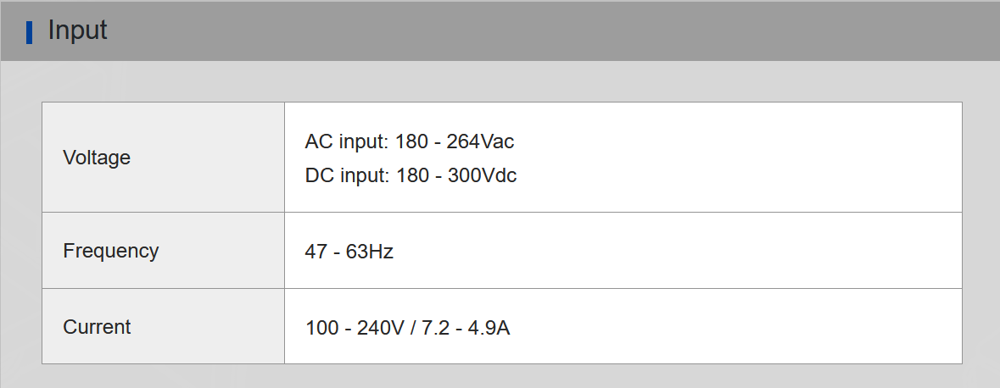Click the Voltage row label
1000x388 pixels.
97,158
